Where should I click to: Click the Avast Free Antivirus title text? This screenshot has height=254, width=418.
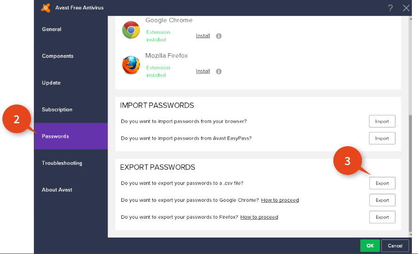(x=79, y=8)
